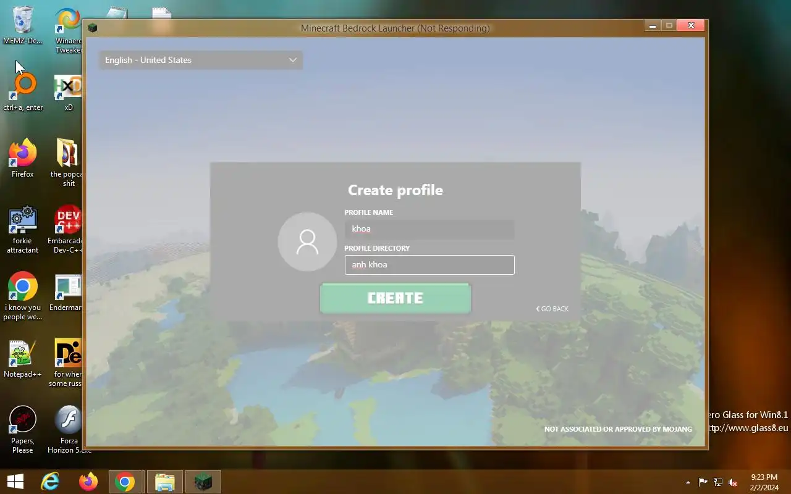Select the popcat folder desktop icon
This screenshot has height=494, width=791.
pos(68,162)
